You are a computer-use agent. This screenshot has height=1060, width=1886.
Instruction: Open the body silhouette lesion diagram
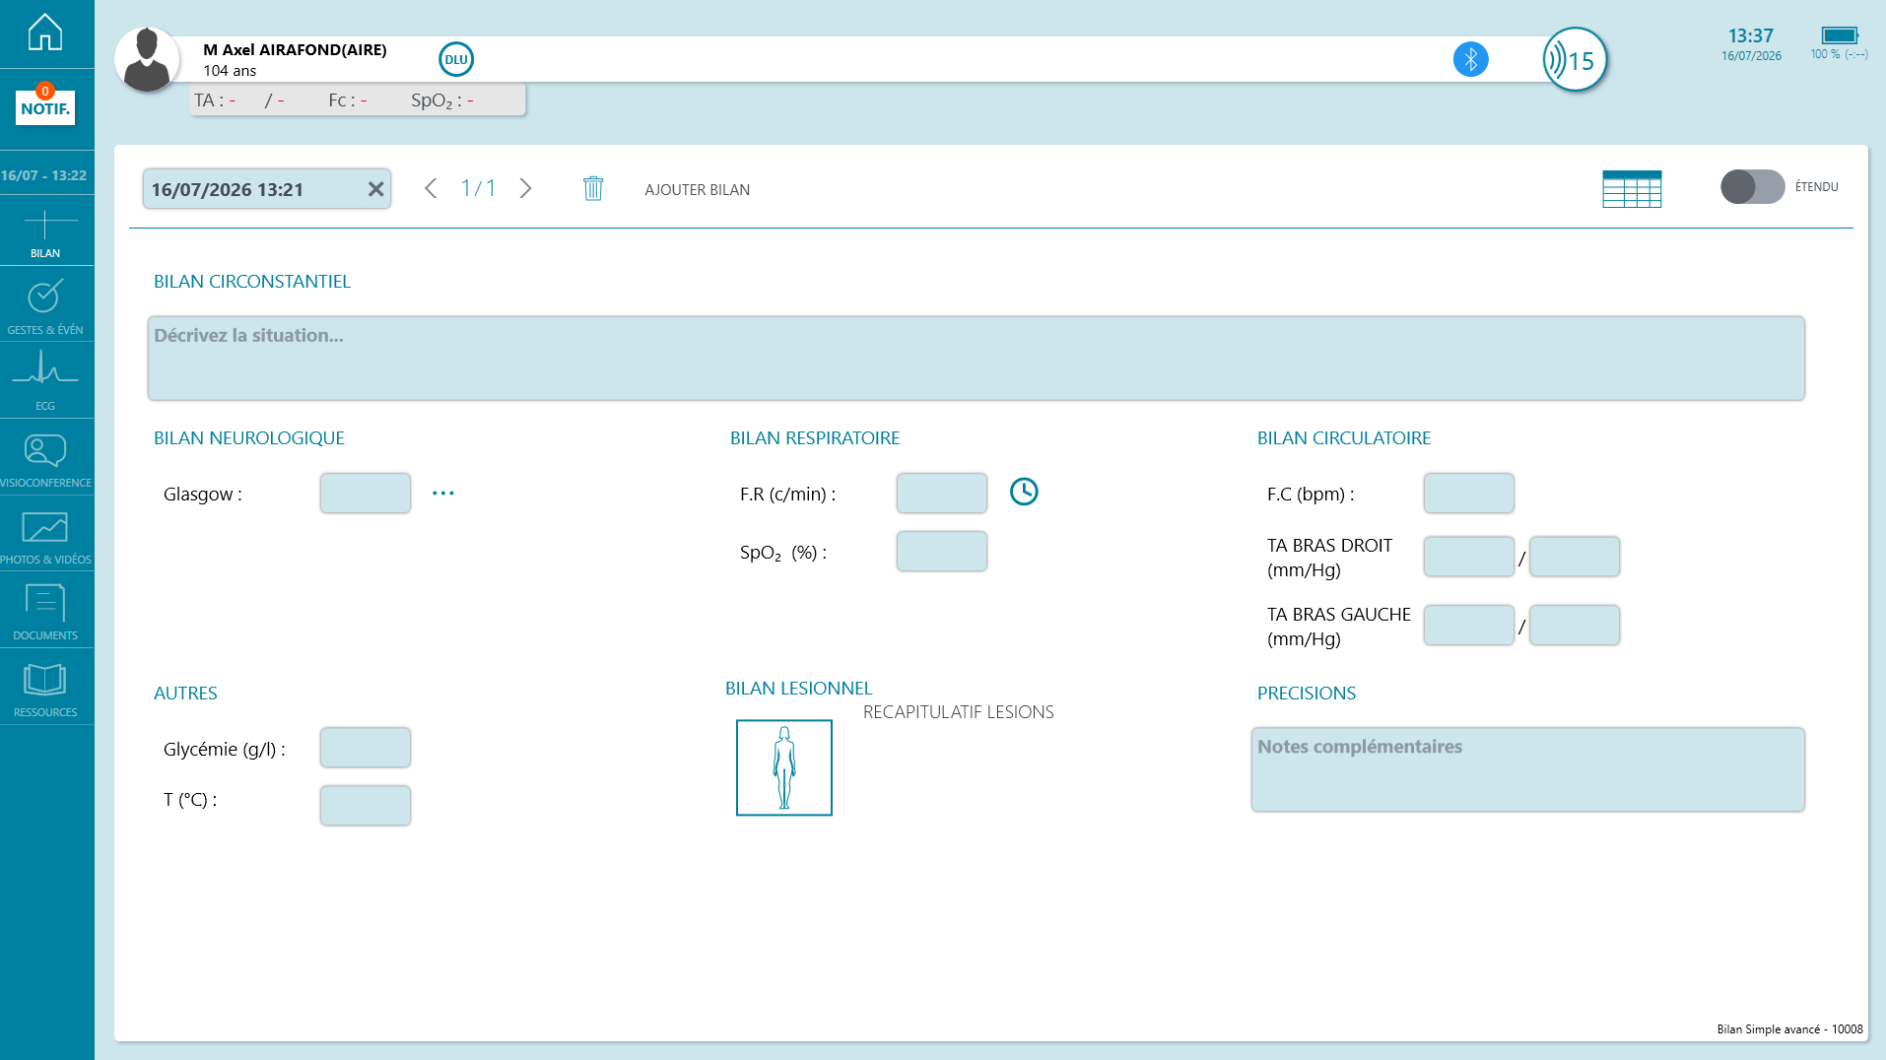(784, 767)
